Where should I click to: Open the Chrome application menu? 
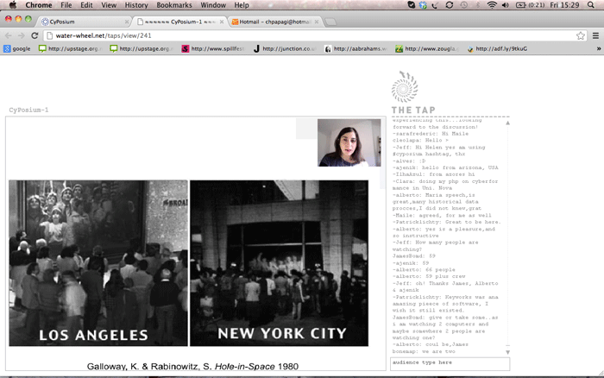tap(39, 5)
